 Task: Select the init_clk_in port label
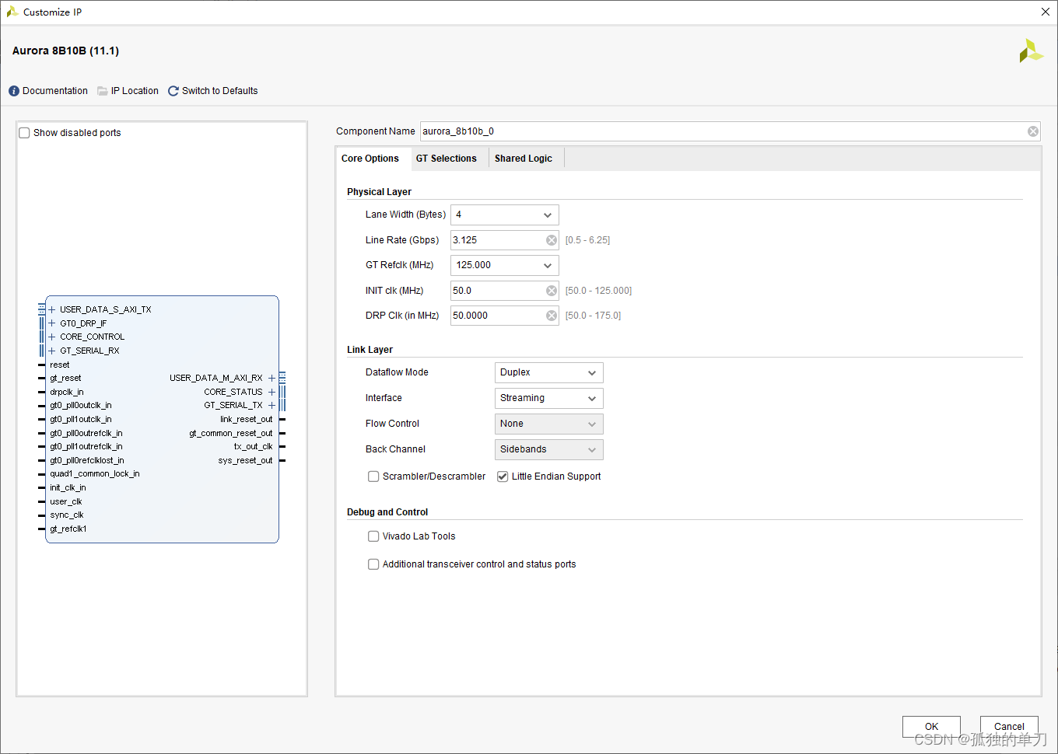click(68, 487)
